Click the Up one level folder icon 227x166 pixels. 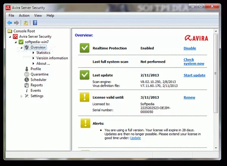click(26, 23)
